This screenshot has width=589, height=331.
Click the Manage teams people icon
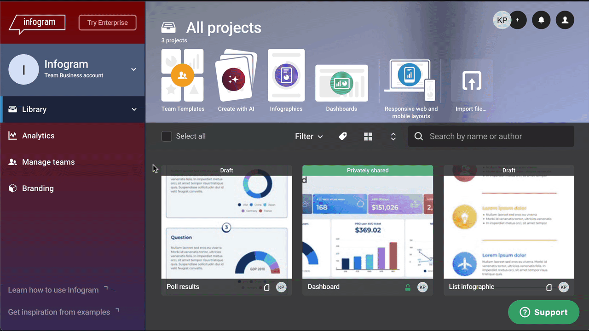pyautogui.click(x=13, y=162)
